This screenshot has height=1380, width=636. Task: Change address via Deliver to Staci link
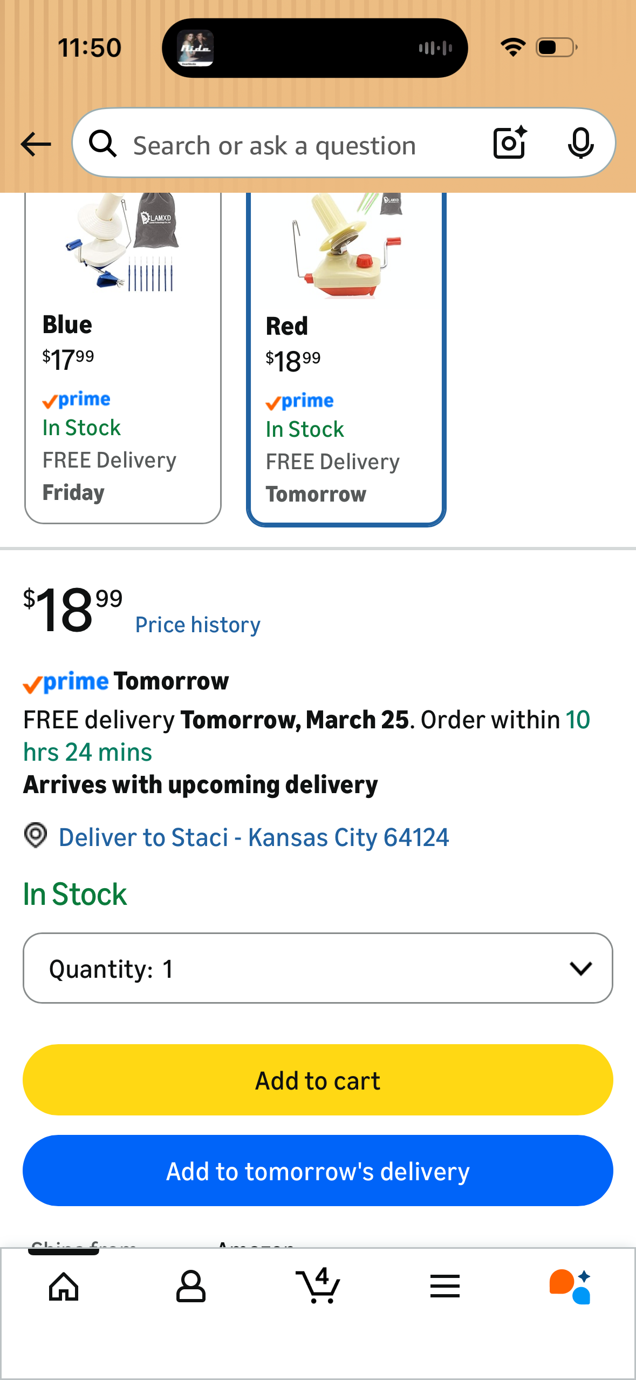point(254,837)
